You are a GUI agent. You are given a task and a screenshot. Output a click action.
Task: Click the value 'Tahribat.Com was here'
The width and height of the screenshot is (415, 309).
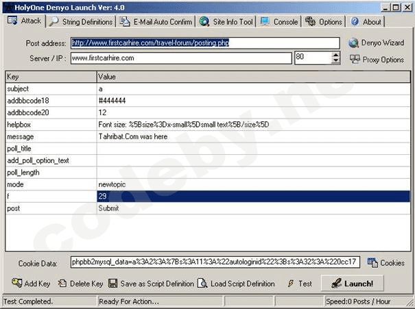point(133,136)
